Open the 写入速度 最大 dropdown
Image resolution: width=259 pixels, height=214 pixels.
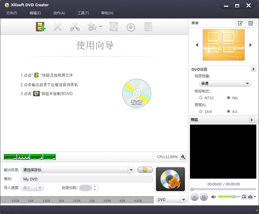click(32, 188)
